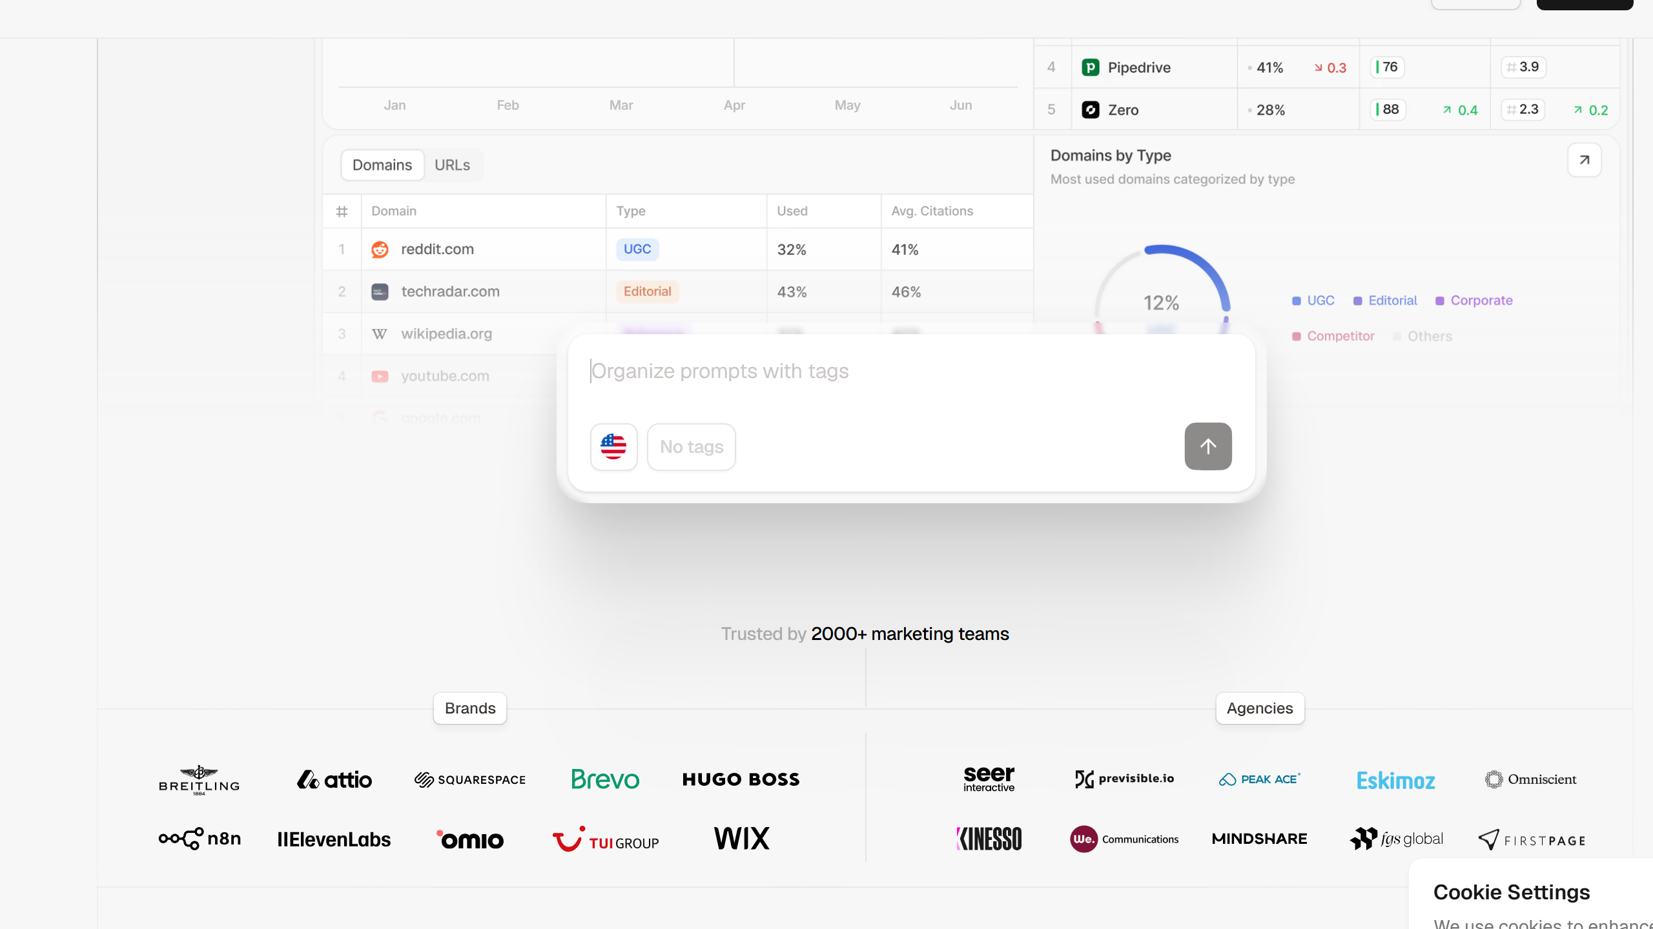
Task: Focus the Organize prompts with tags field
Action: point(910,372)
